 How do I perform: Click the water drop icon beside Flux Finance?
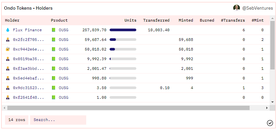click(x=8, y=30)
